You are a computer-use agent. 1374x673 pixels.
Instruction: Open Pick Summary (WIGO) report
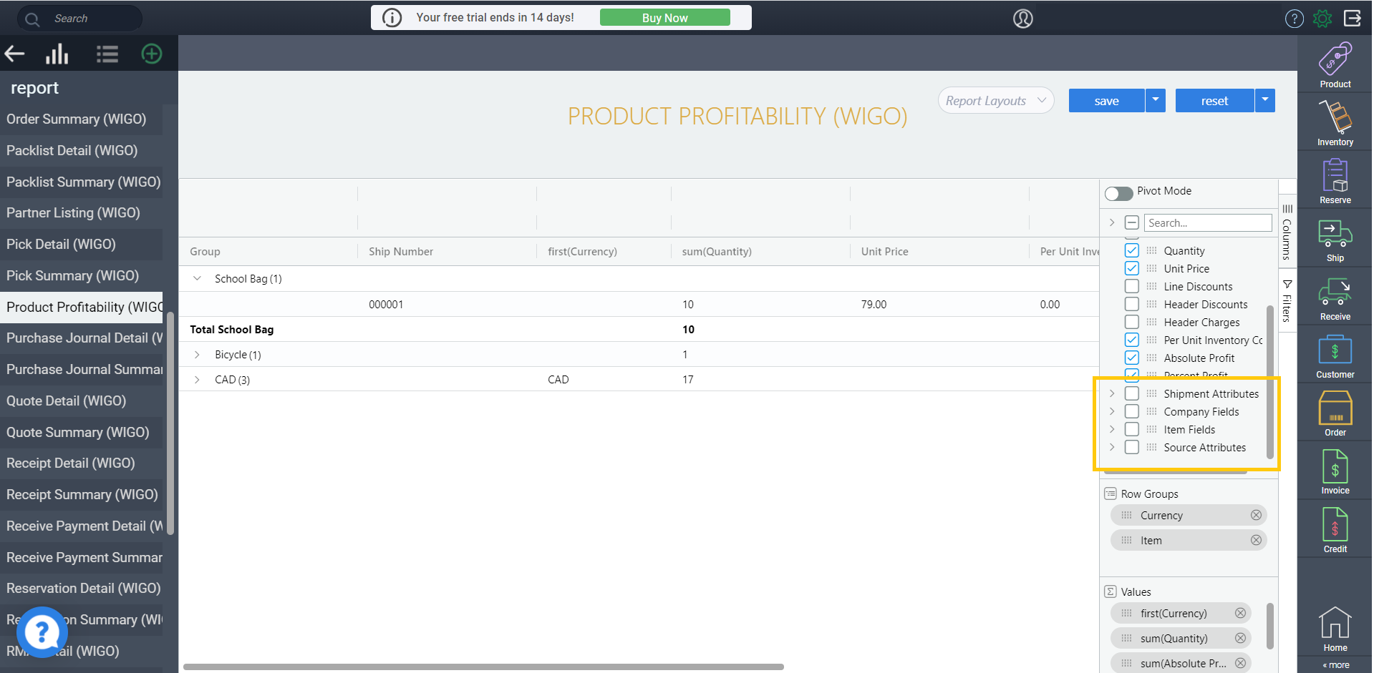[x=82, y=275]
